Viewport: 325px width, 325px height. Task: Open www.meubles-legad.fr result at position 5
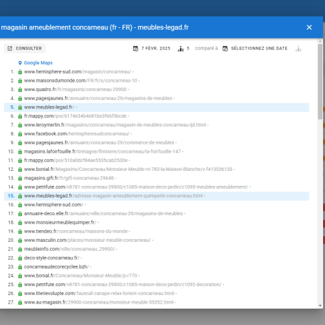pyautogui.click(x=49, y=107)
